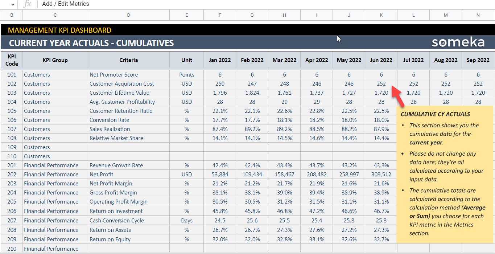The image size is (495, 254).
Task: Select the Sales Realization cell
Action: tap(129, 129)
